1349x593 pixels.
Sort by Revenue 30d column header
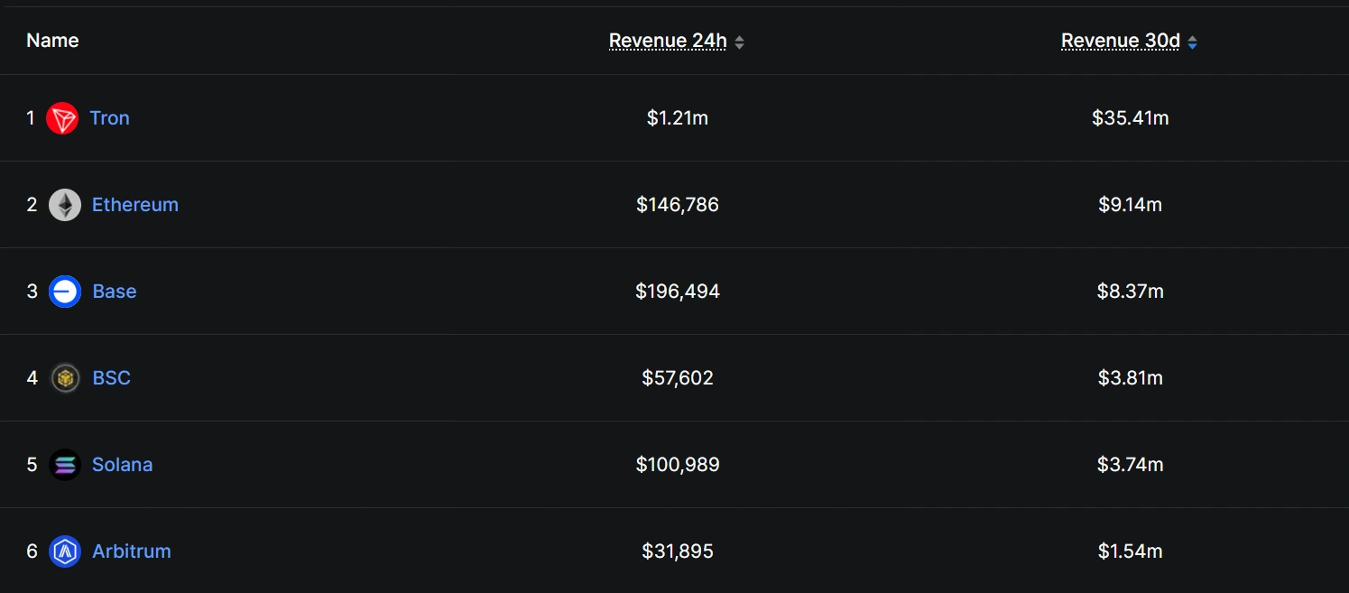click(1120, 41)
